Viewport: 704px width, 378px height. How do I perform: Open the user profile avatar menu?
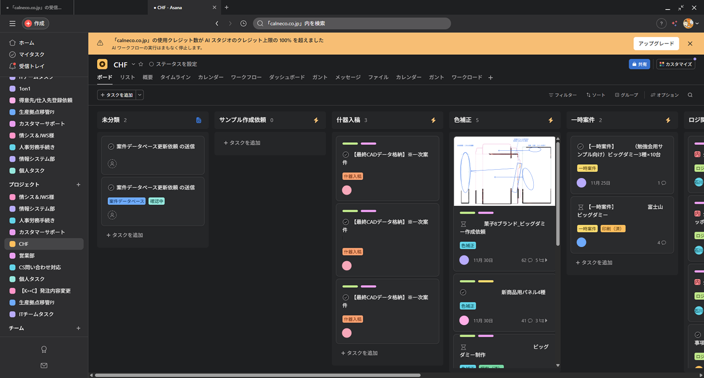pyautogui.click(x=690, y=24)
